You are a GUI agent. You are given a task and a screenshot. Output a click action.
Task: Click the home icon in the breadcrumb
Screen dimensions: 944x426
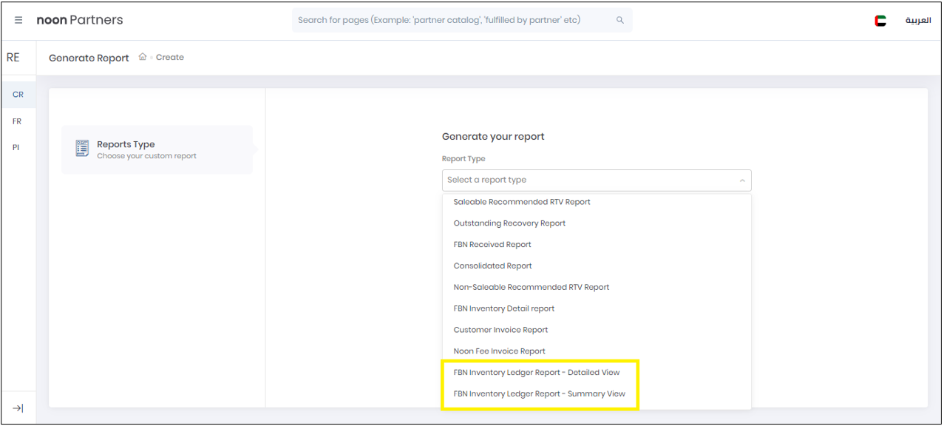tap(141, 57)
